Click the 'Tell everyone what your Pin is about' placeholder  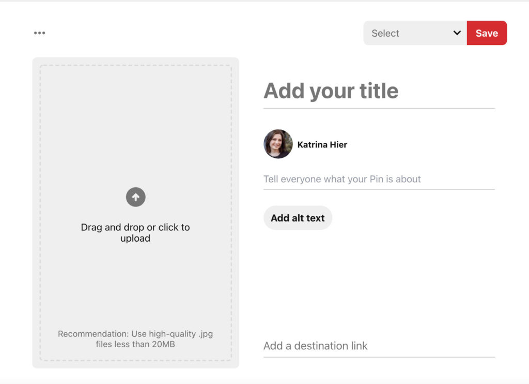pyautogui.click(x=342, y=180)
